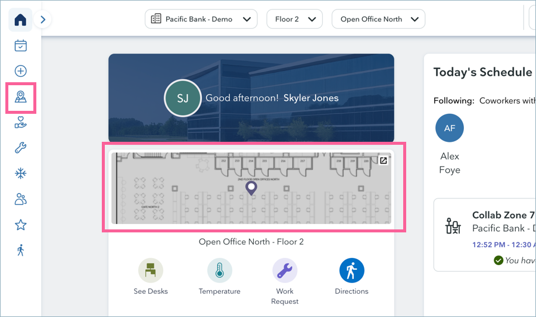
Task: Open the wrench icon in sidebar
Action: pos(20,148)
